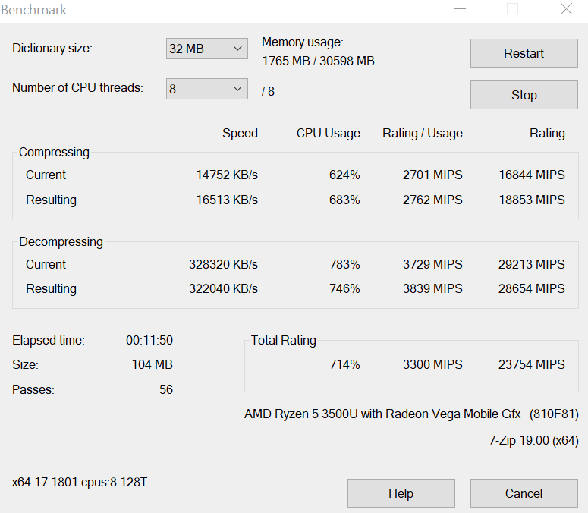The width and height of the screenshot is (588, 513).
Task: Open Help for the benchmark
Action: [401, 493]
